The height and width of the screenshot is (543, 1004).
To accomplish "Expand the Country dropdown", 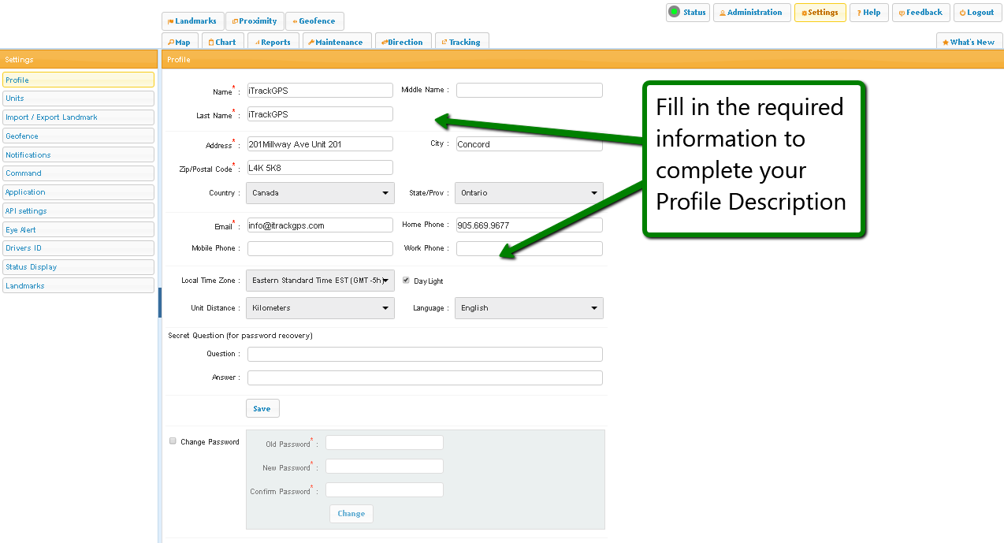I will pos(320,193).
